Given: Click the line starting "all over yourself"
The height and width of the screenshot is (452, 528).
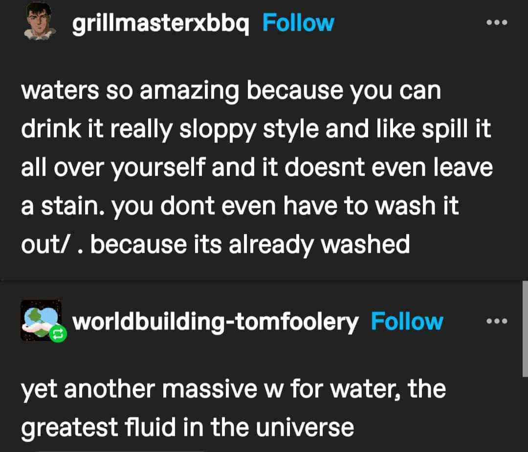Looking at the screenshot, I should click(x=257, y=167).
